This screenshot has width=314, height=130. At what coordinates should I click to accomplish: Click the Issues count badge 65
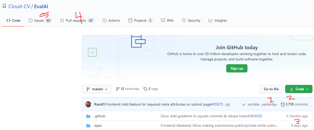click(48, 20)
